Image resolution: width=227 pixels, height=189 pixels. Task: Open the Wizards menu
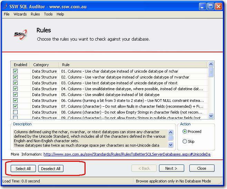20,14
